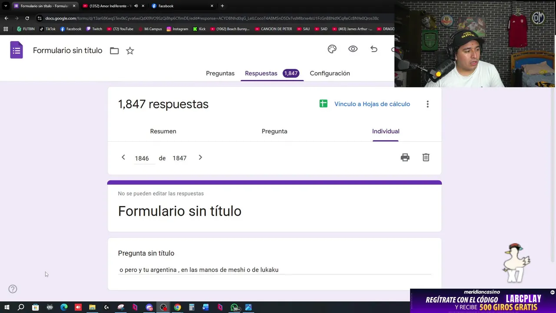
Task: Open Google Chrome from the taskbar
Action: [x=177, y=307]
